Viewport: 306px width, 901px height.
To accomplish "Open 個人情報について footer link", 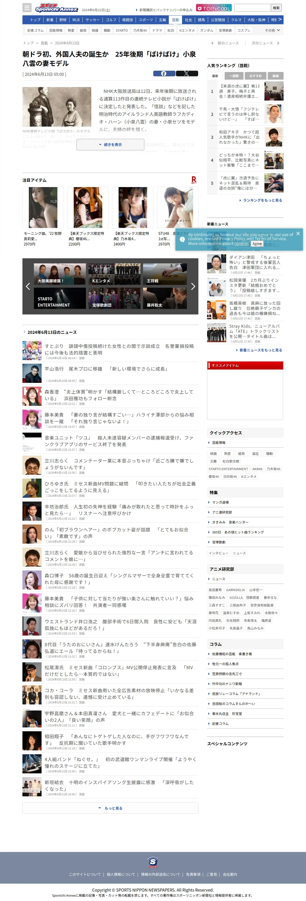I will [x=121, y=874].
